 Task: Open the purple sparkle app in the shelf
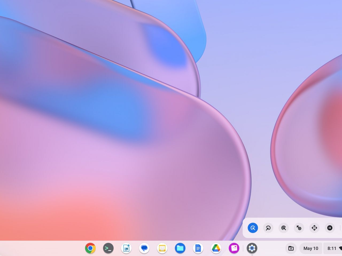coord(234,249)
